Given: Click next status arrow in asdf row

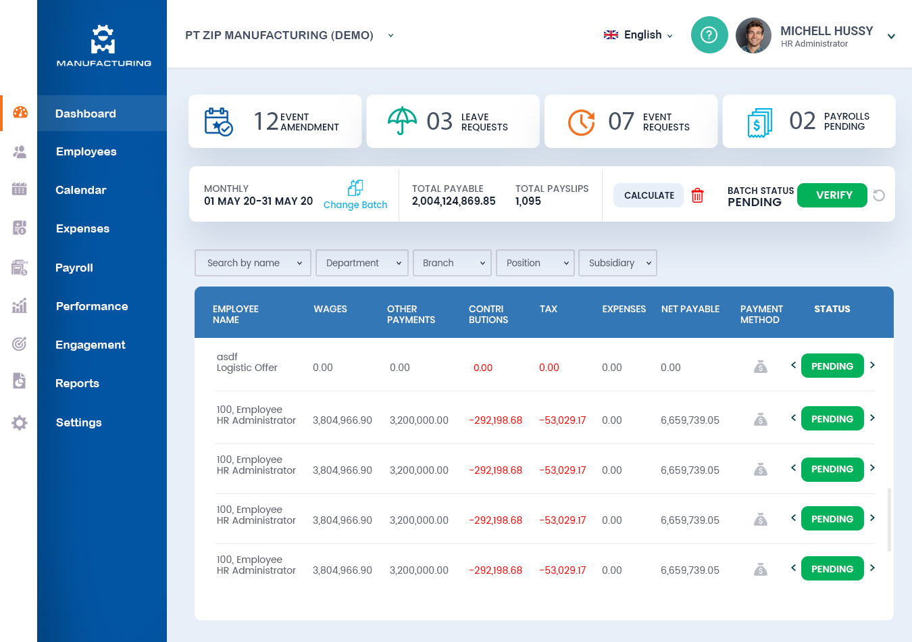Looking at the screenshot, I should [x=872, y=365].
